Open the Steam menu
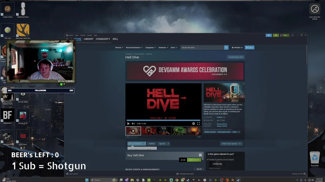Viewport: 325px width, 182px height. [x=70, y=35]
